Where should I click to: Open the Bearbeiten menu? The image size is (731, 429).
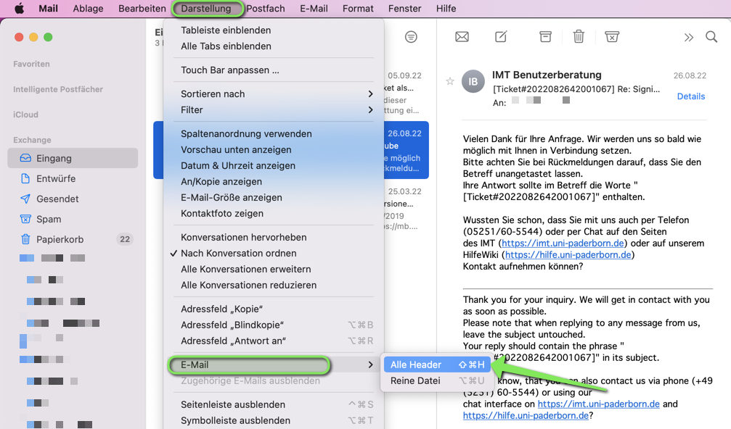(x=142, y=9)
